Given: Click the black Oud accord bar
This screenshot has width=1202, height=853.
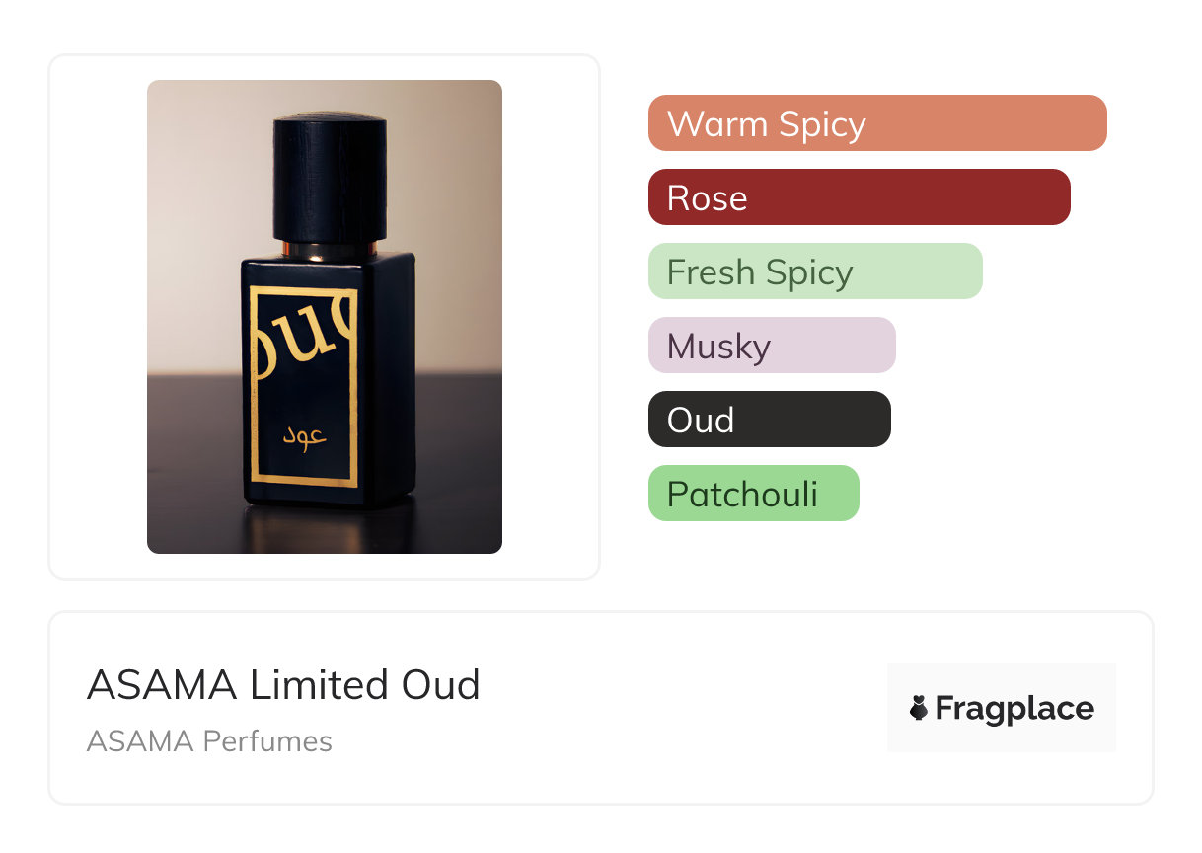Looking at the screenshot, I should 769,420.
